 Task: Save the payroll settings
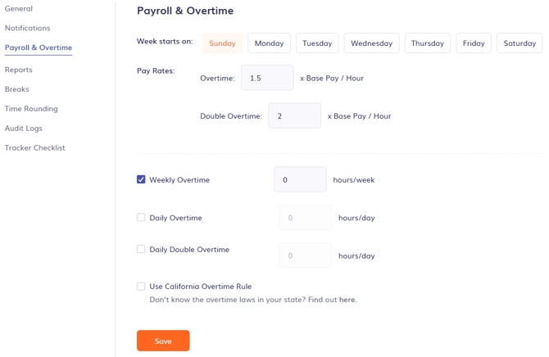pos(163,341)
